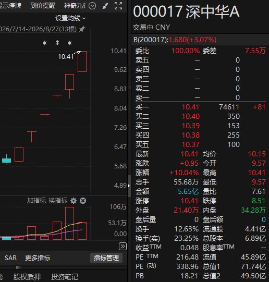Click 流值 value 45.89亿
Viewport: 269px width, 282px height.
(253, 257)
